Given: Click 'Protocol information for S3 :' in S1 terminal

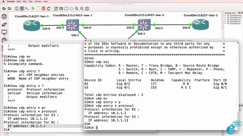Looking at the screenshot, I should point(31,115).
